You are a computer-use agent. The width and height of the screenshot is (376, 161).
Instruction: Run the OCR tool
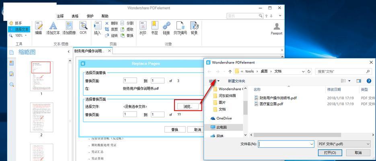point(83,28)
